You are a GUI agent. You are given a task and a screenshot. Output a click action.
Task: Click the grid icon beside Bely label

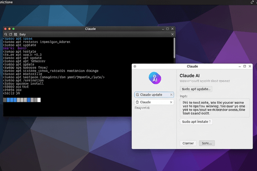[16, 34]
